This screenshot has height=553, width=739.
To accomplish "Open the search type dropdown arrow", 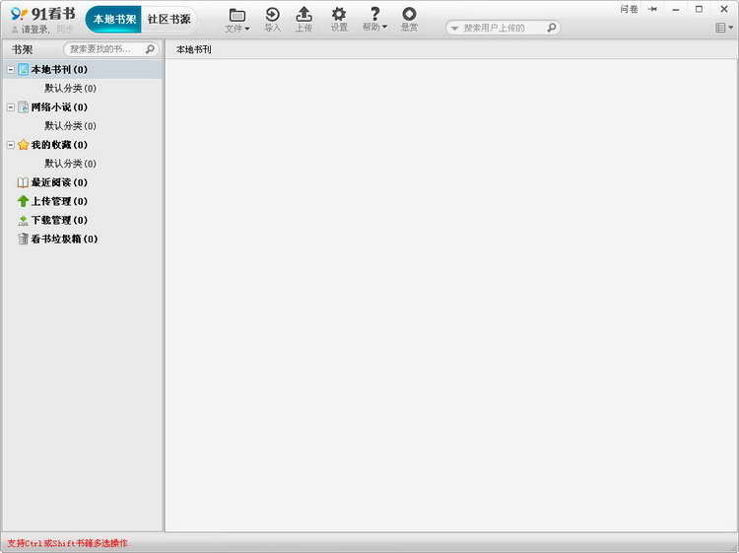I will pyautogui.click(x=454, y=29).
